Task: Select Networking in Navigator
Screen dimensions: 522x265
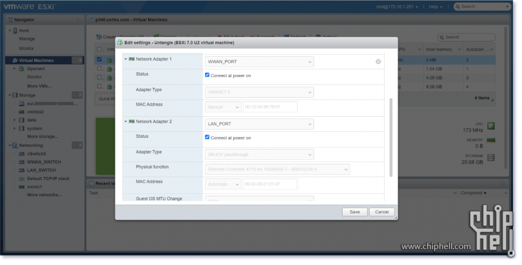Action: tap(31, 146)
